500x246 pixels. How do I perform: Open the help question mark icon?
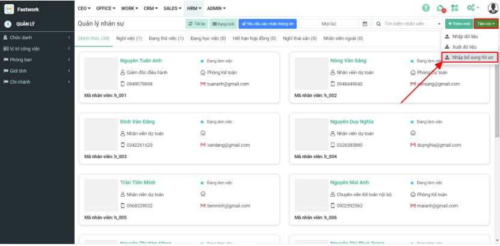click(x=426, y=8)
